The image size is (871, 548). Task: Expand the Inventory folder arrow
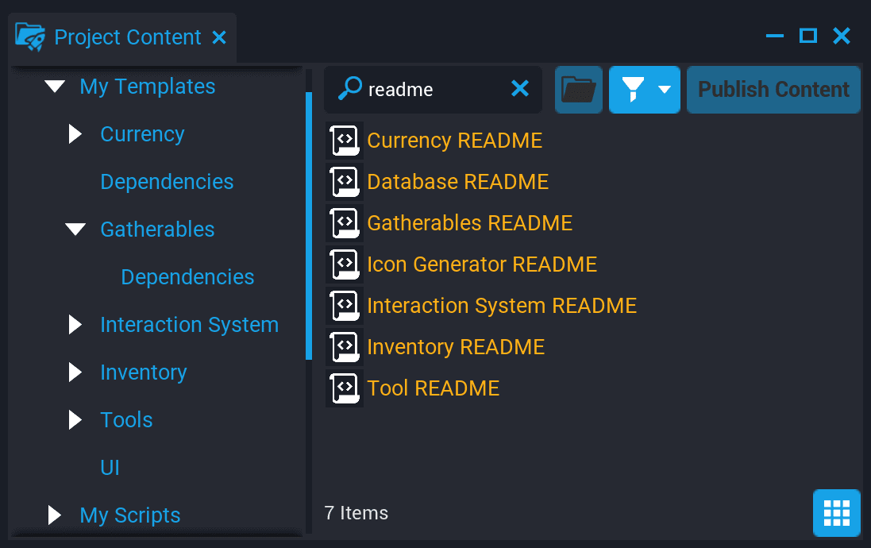[x=74, y=372]
